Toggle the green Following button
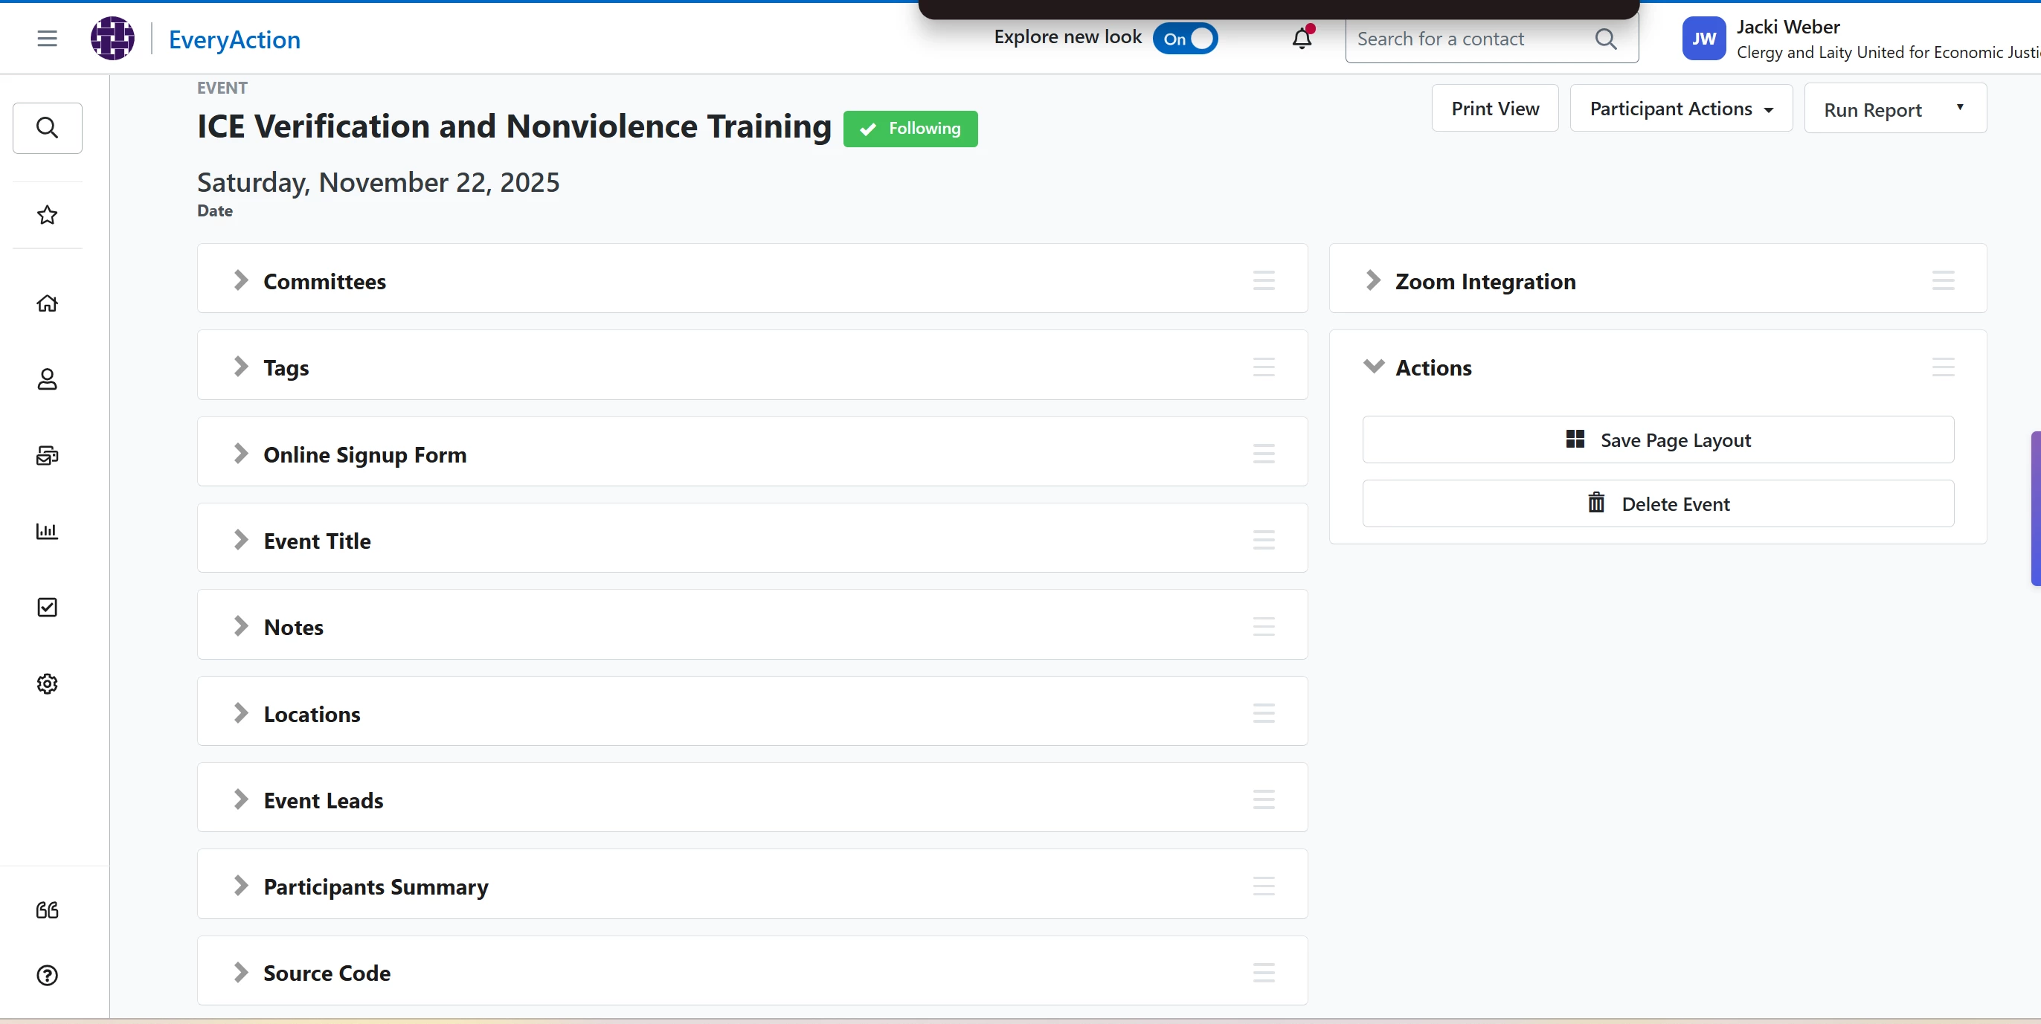Screen dimensions: 2041x1024 pos(910,129)
